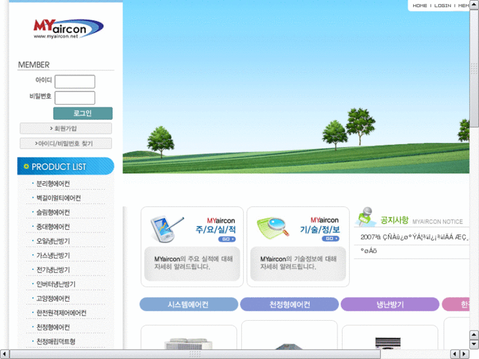Open the LOGIN link in top bar

coord(442,5)
